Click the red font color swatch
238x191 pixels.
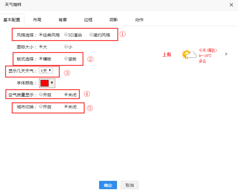tap(44, 83)
